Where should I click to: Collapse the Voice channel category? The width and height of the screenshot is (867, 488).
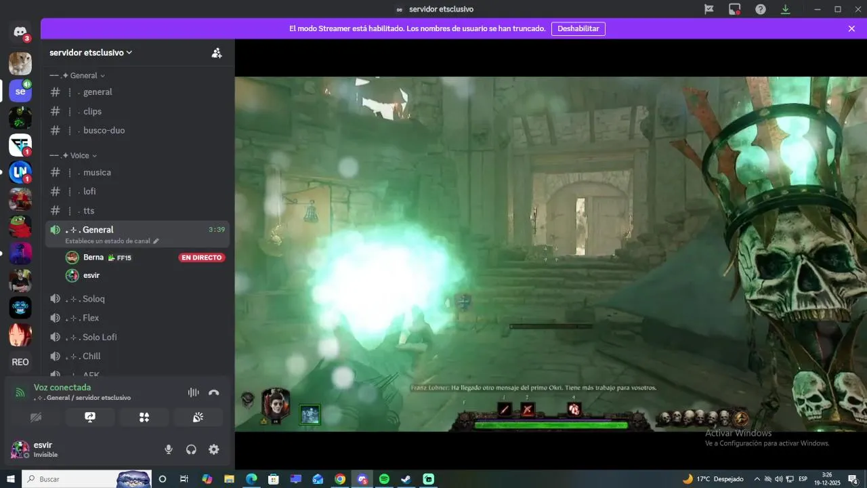coord(73,156)
